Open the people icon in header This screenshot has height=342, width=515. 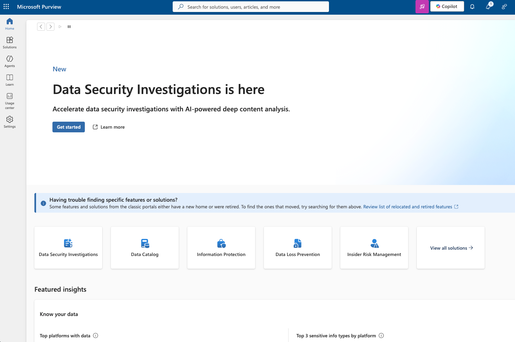coord(504,7)
